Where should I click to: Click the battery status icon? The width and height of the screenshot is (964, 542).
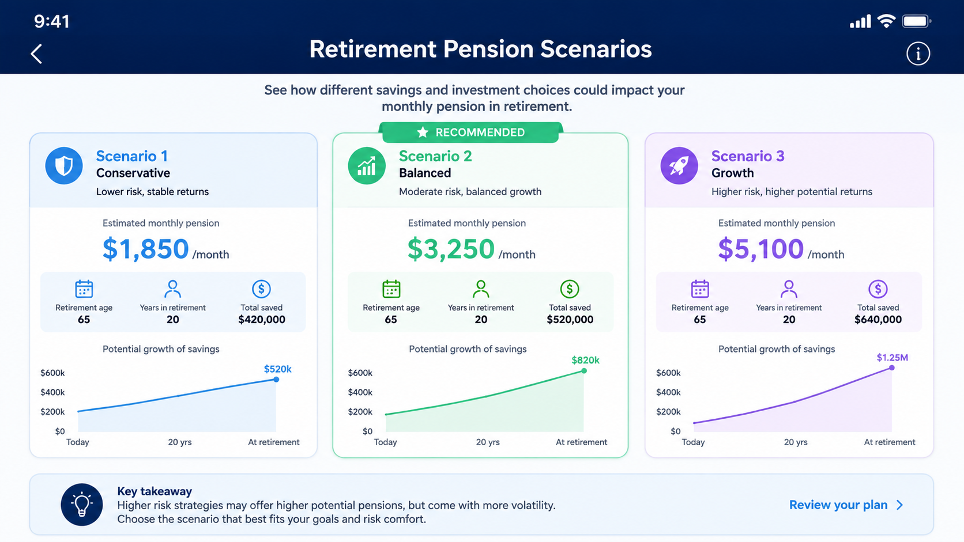pos(917,21)
